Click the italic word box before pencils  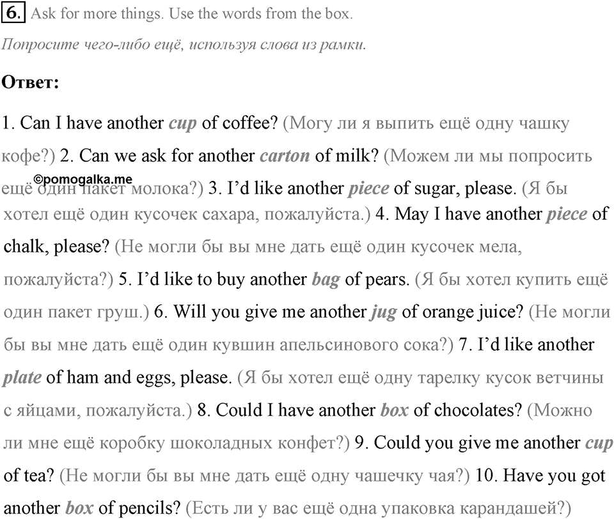click(79, 508)
